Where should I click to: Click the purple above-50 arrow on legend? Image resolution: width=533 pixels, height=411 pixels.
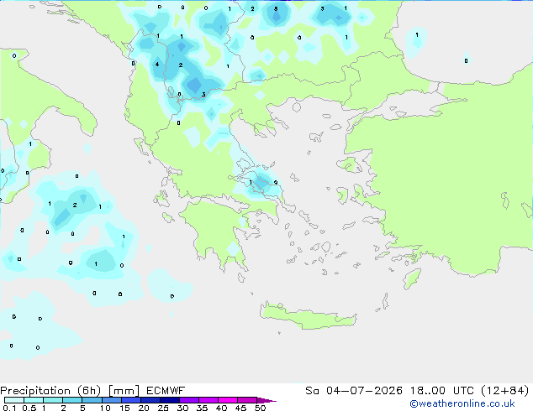point(266,400)
